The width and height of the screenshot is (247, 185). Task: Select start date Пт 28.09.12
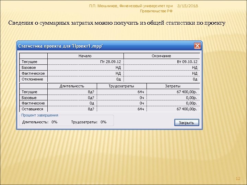110,62
